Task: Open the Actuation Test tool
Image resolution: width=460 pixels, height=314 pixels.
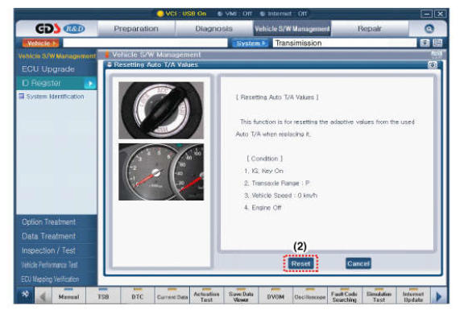Action: click(x=206, y=296)
